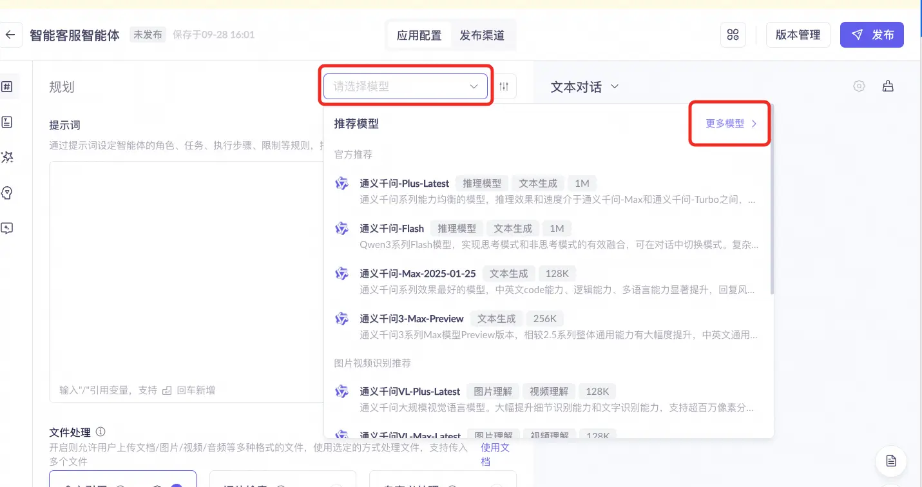Open the 请选择模型 model dropdown
922x487 pixels.
click(405, 86)
